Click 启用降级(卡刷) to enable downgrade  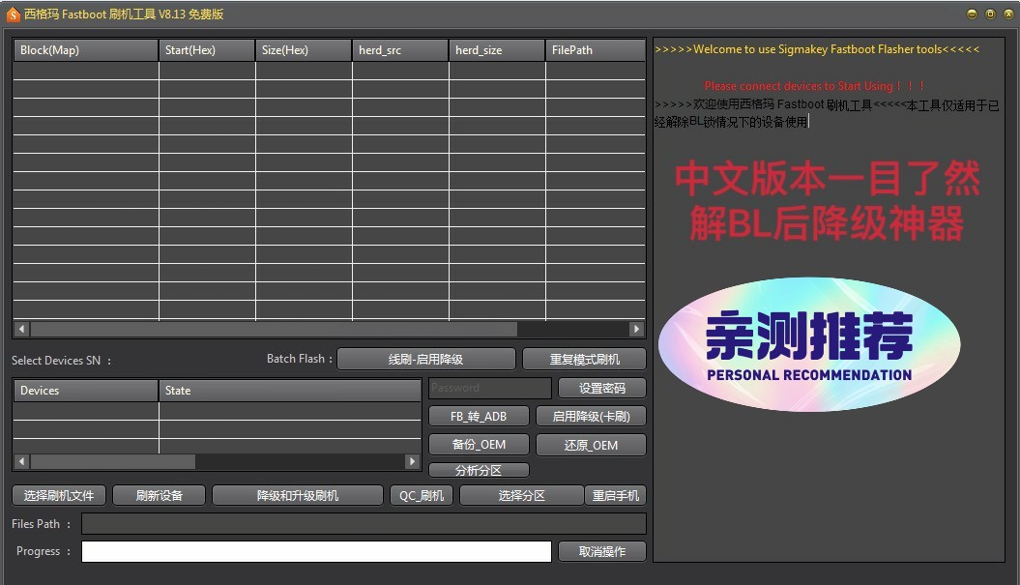(x=591, y=416)
